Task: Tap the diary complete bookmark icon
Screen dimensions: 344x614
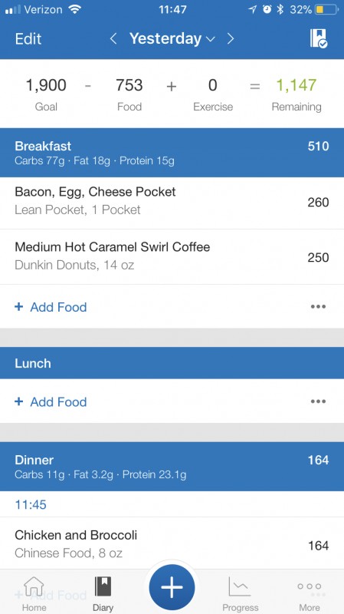Action: click(318, 38)
